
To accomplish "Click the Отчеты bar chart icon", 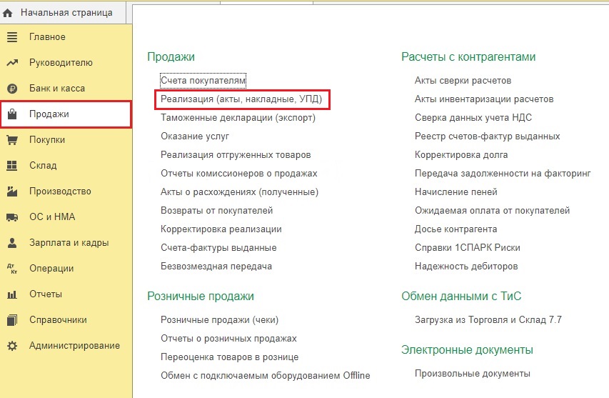I will (12, 294).
